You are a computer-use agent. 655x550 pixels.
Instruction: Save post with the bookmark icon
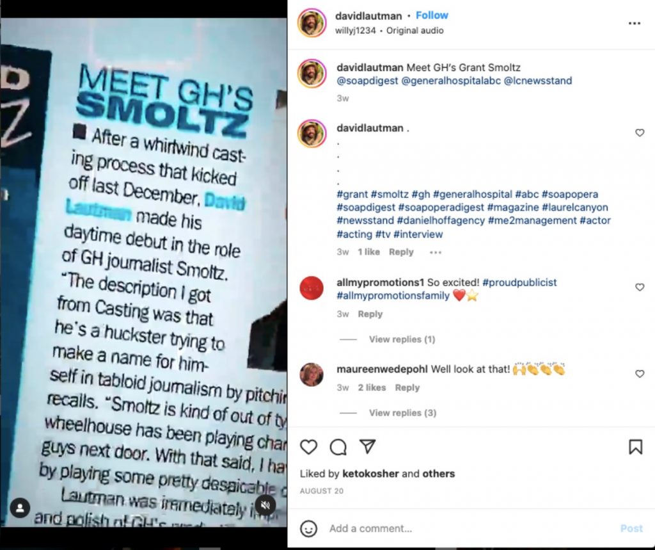click(x=635, y=447)
